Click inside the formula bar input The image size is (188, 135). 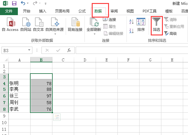click(132, 50)
